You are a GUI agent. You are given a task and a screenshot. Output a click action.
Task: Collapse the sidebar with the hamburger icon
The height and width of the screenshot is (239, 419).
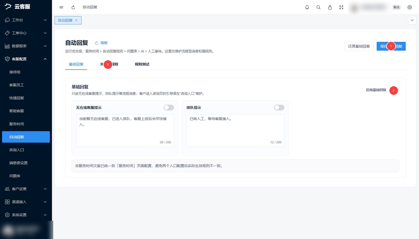61,7
